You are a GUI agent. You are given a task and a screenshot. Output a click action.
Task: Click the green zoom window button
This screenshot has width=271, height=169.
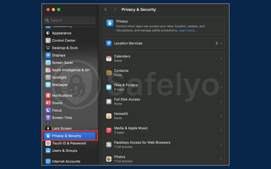coord(59,9)
